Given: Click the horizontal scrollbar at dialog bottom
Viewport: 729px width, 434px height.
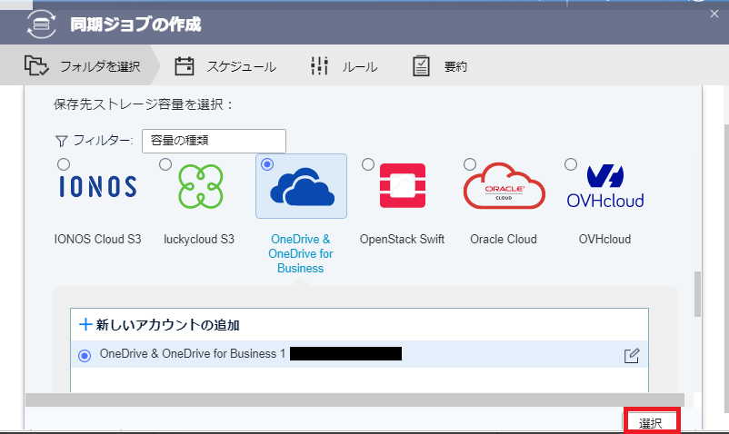Looking at the screenshot, I should [355, 399].
